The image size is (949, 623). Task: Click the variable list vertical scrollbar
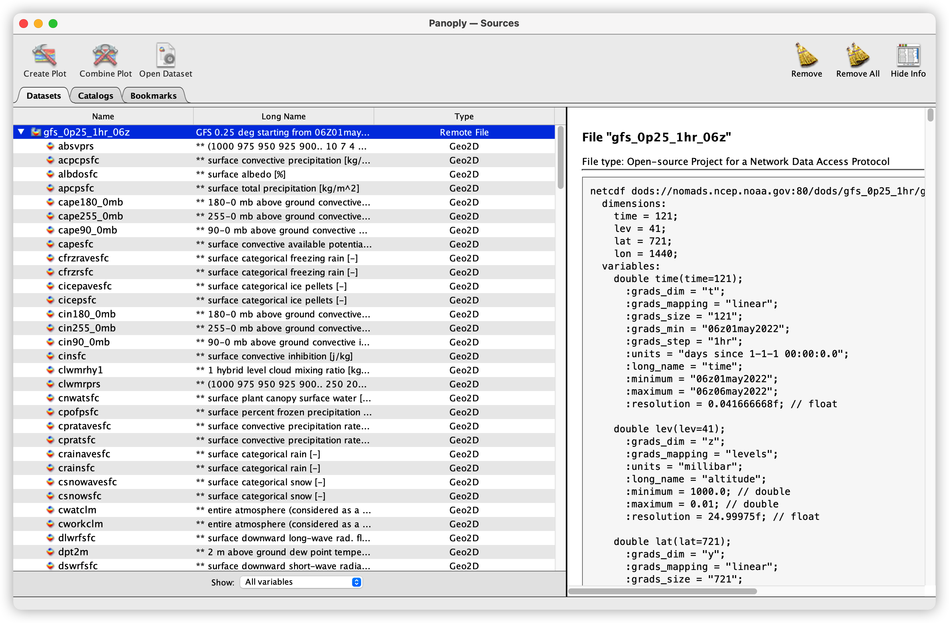coord(560,158)
